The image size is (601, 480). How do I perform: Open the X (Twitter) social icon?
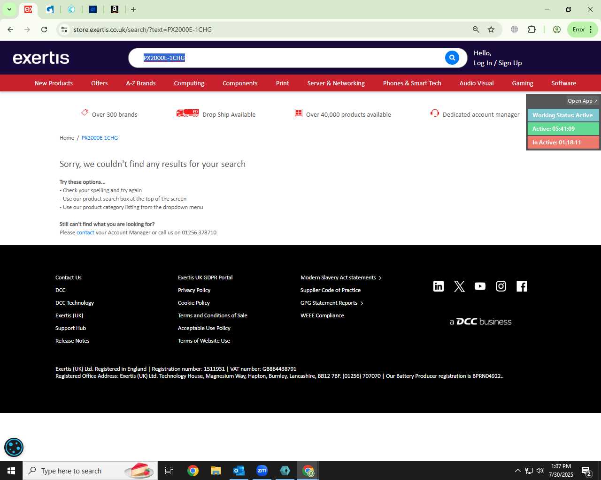(x=459, y=286)
